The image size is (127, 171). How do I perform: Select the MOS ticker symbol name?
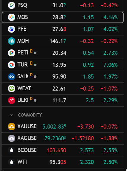pos(22,17)
